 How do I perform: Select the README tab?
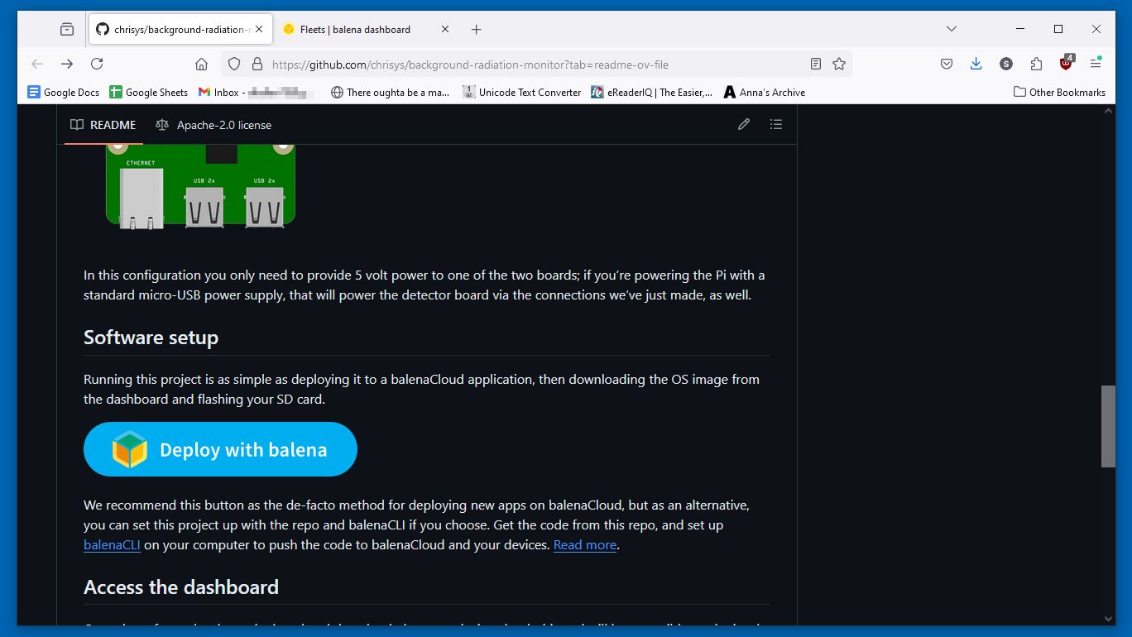103,125
